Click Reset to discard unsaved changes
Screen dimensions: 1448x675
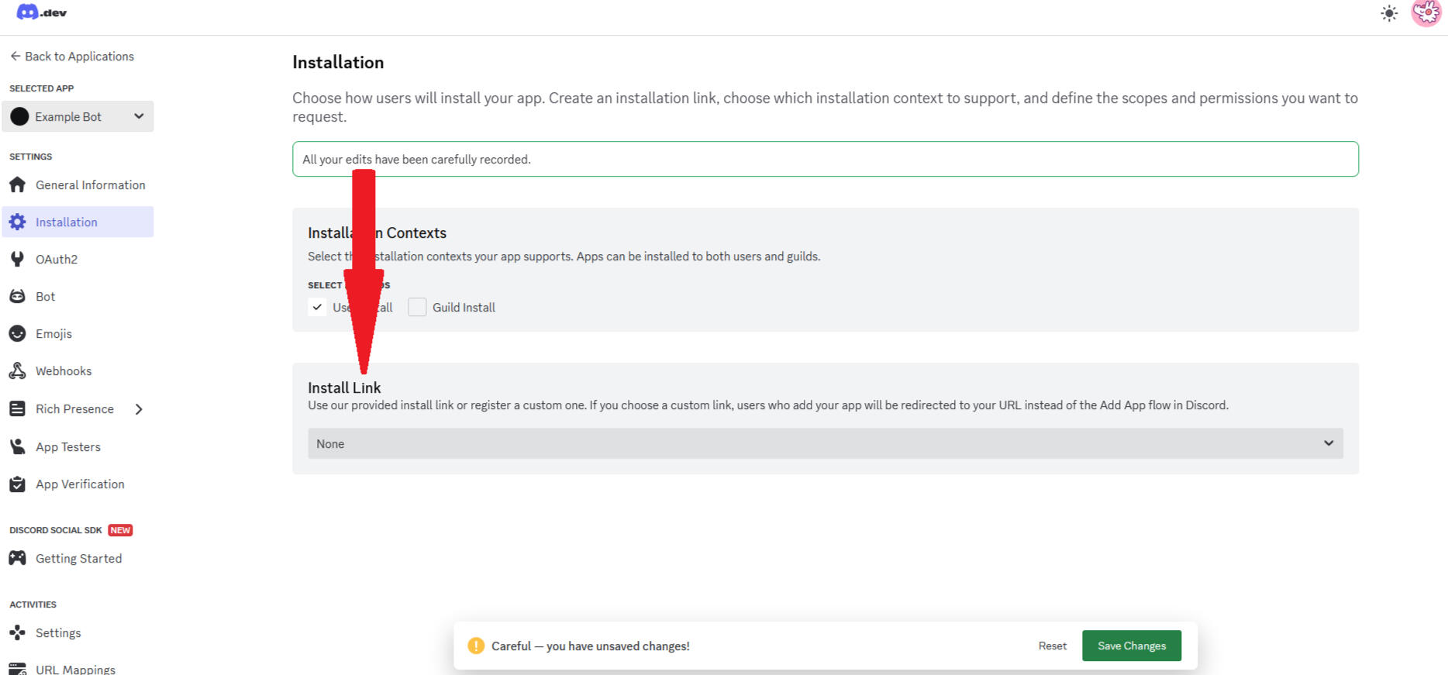(1052, 646)
